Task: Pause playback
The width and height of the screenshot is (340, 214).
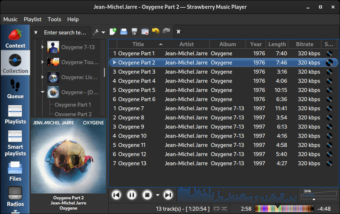Action: point(131,195)
